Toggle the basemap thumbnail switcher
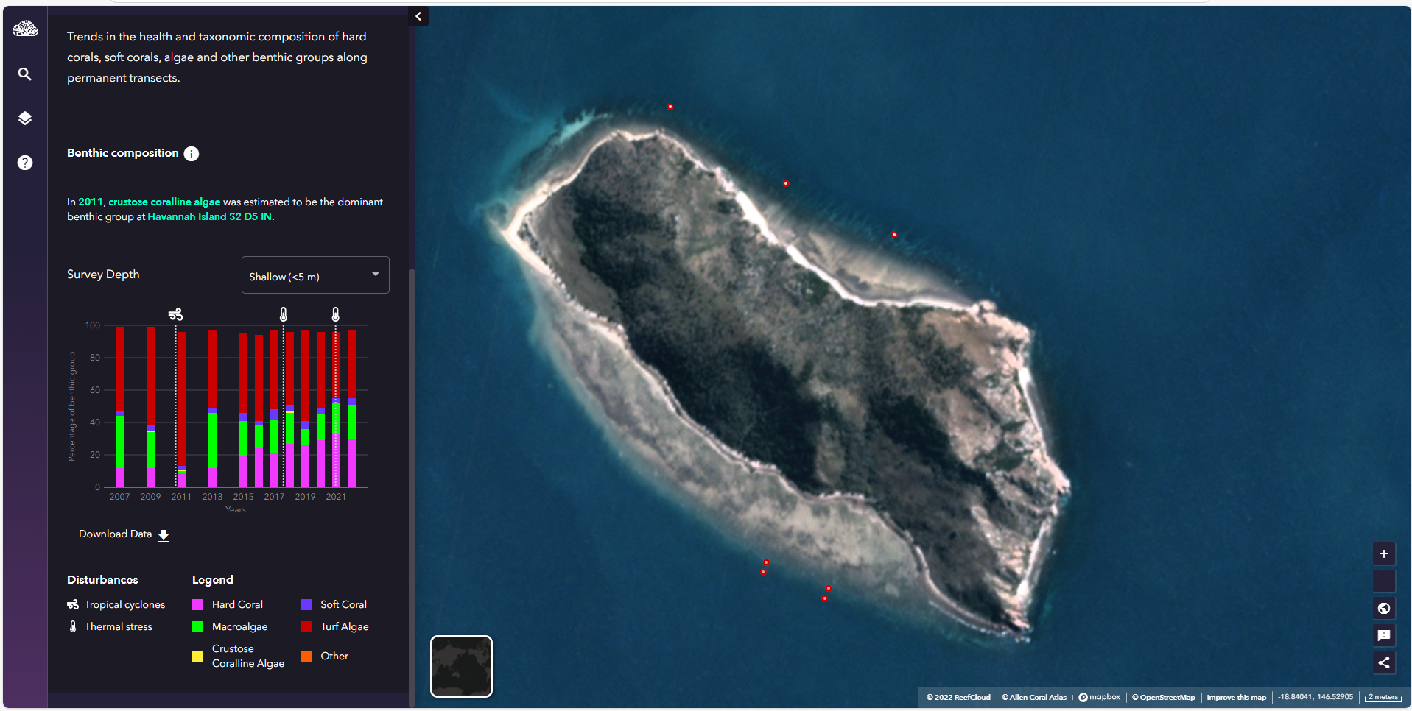 coord(461,666)
